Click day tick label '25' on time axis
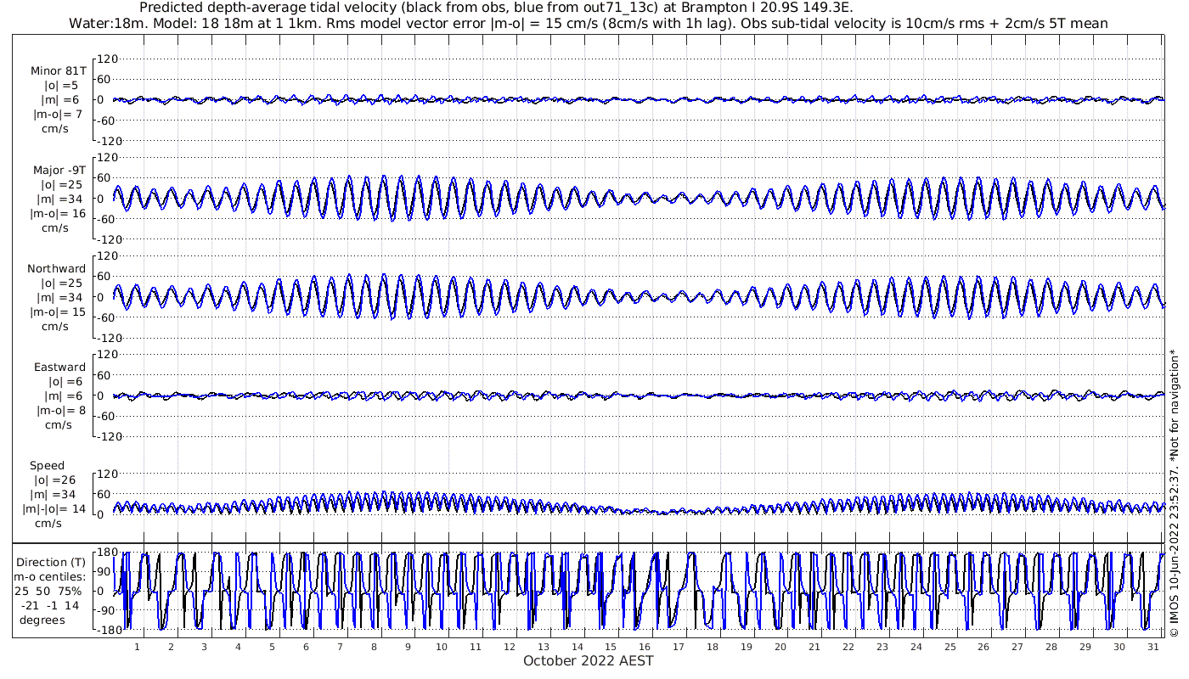Screen dimensions: 1189x679 950,647
